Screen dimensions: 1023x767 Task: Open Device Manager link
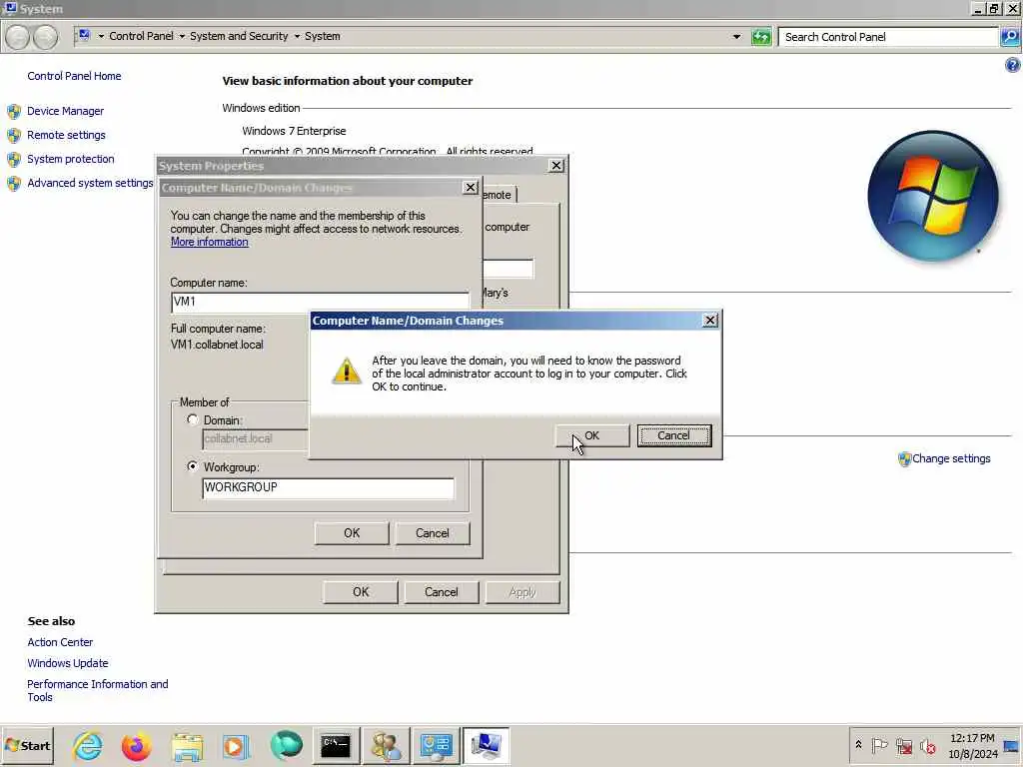pyautogui.click(x=65, y=111)
